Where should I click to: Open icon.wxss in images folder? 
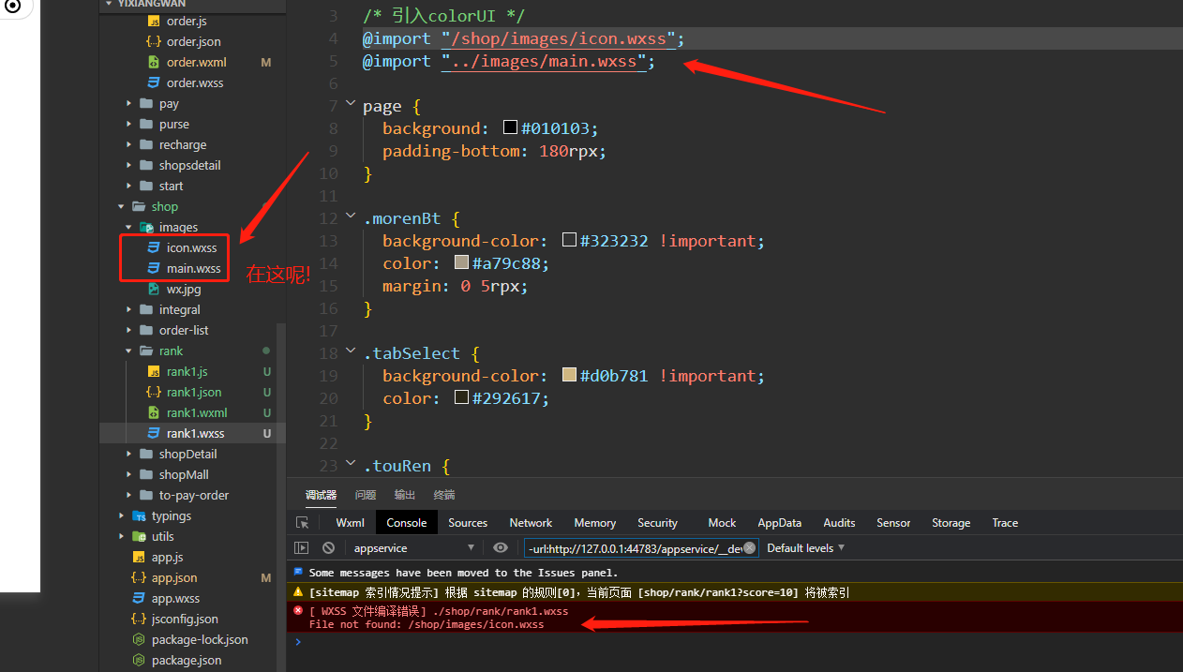pos(191,247)
